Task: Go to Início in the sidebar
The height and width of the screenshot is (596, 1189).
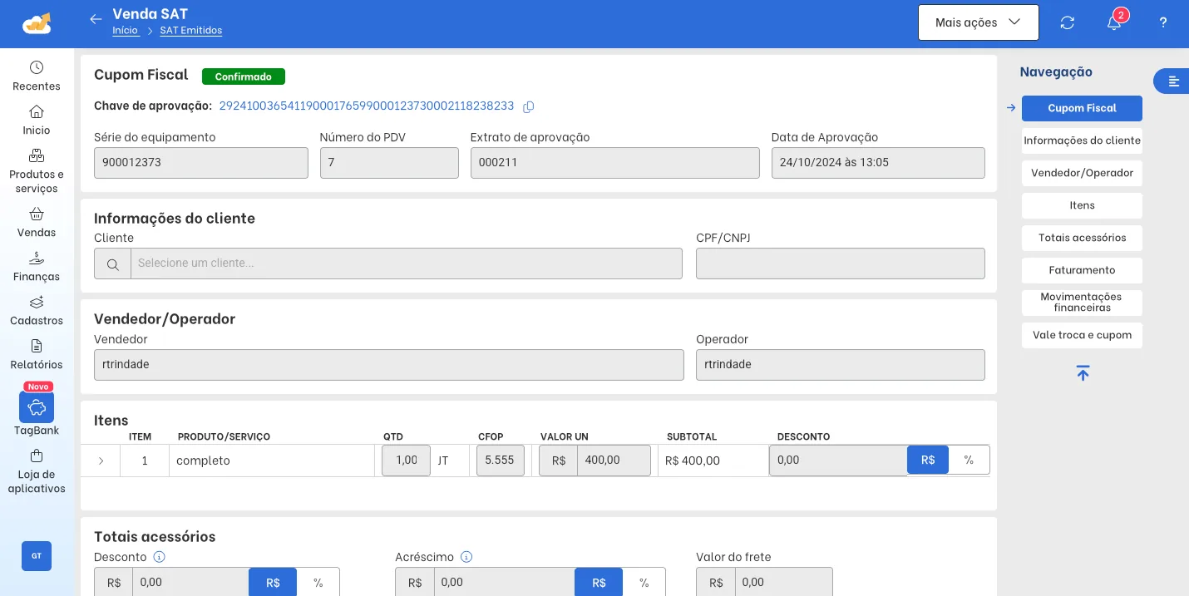Action: [x=37, y=120]
